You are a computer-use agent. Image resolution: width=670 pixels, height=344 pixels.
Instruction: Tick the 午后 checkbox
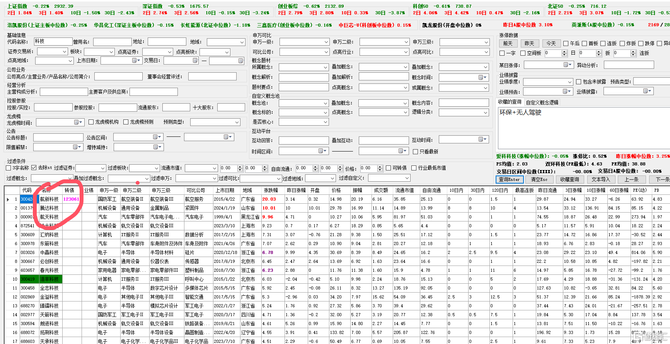tap(566, 43)
